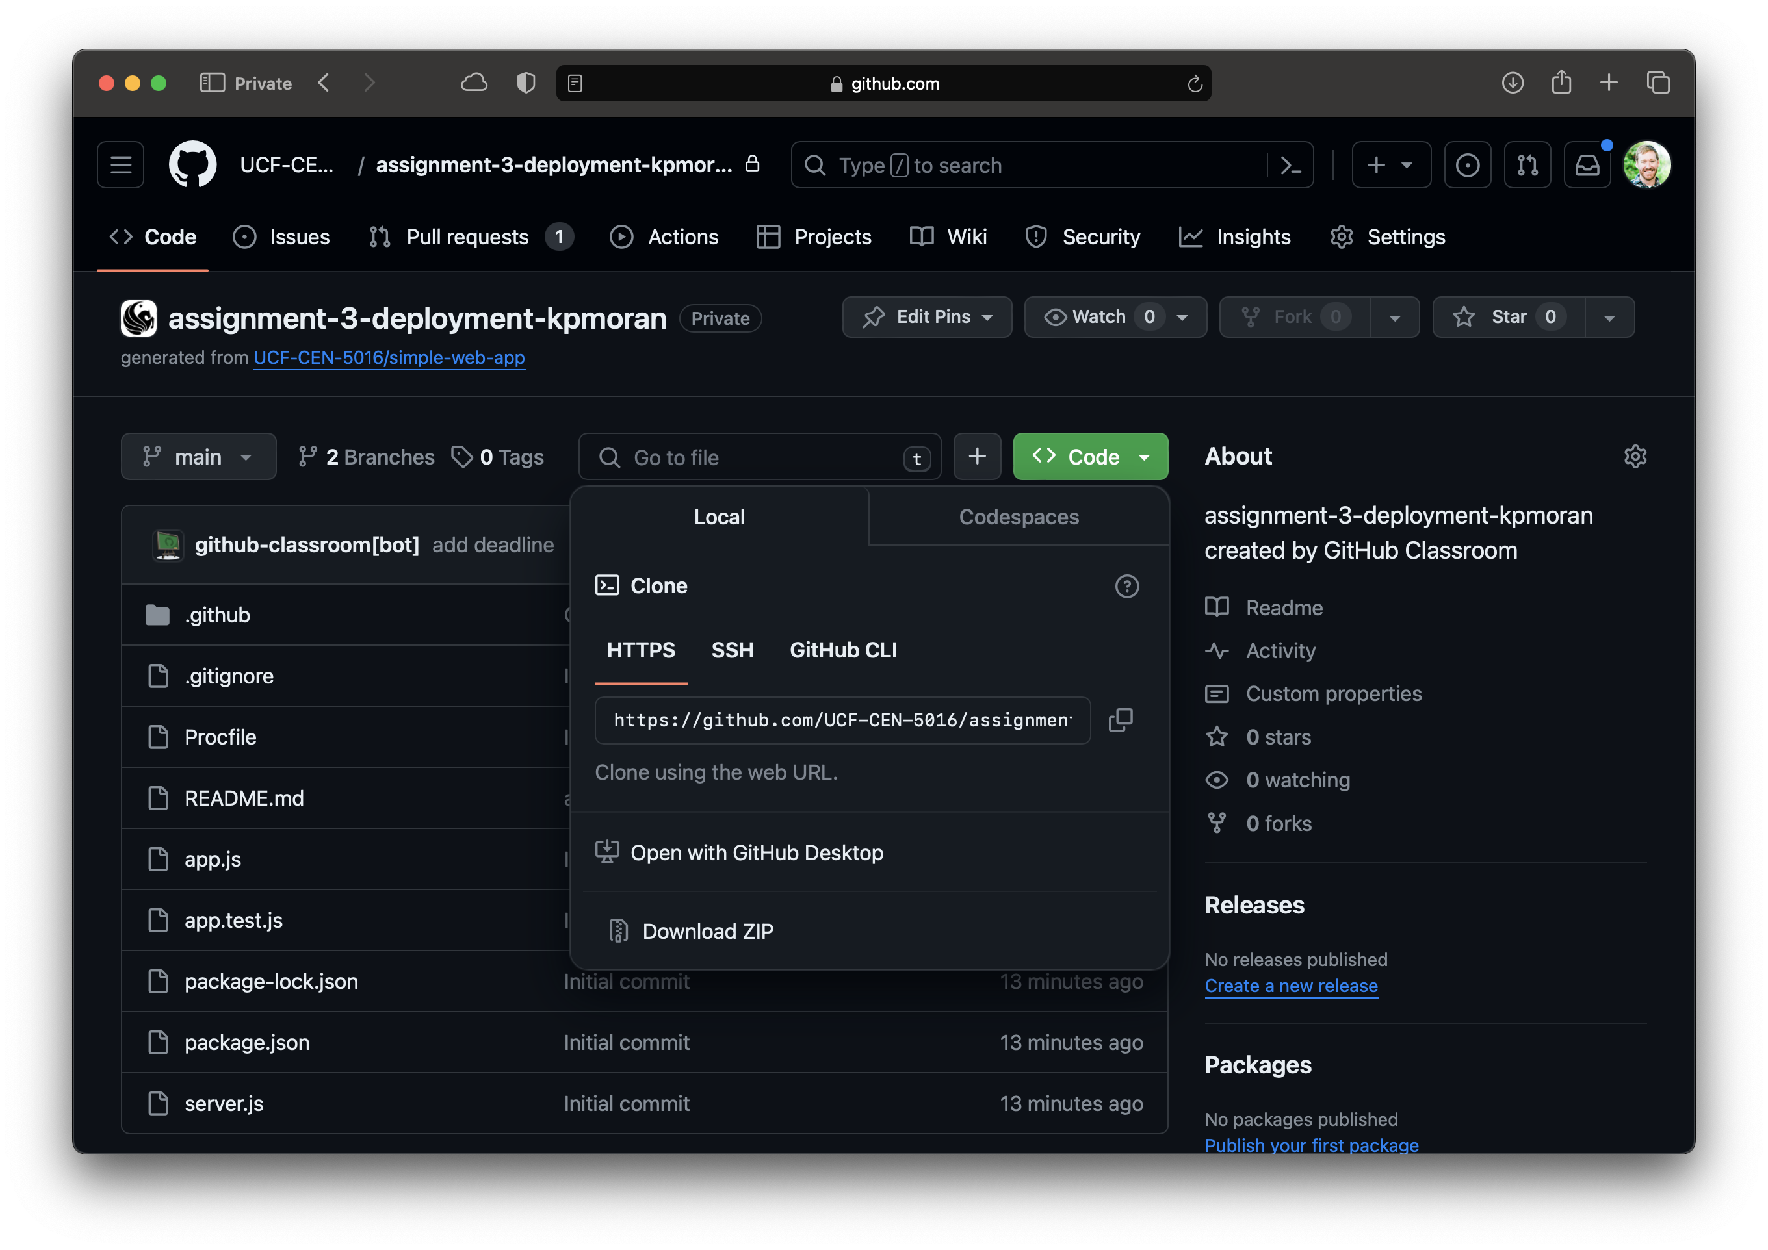
Task: Click the Security shield icon
Action: click(x=1034, y=236)
